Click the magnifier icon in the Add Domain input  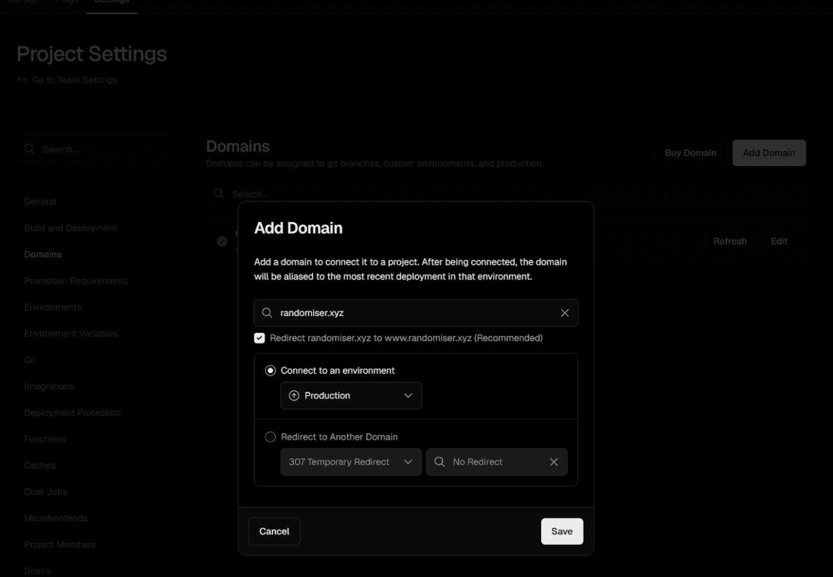point(267,313)
